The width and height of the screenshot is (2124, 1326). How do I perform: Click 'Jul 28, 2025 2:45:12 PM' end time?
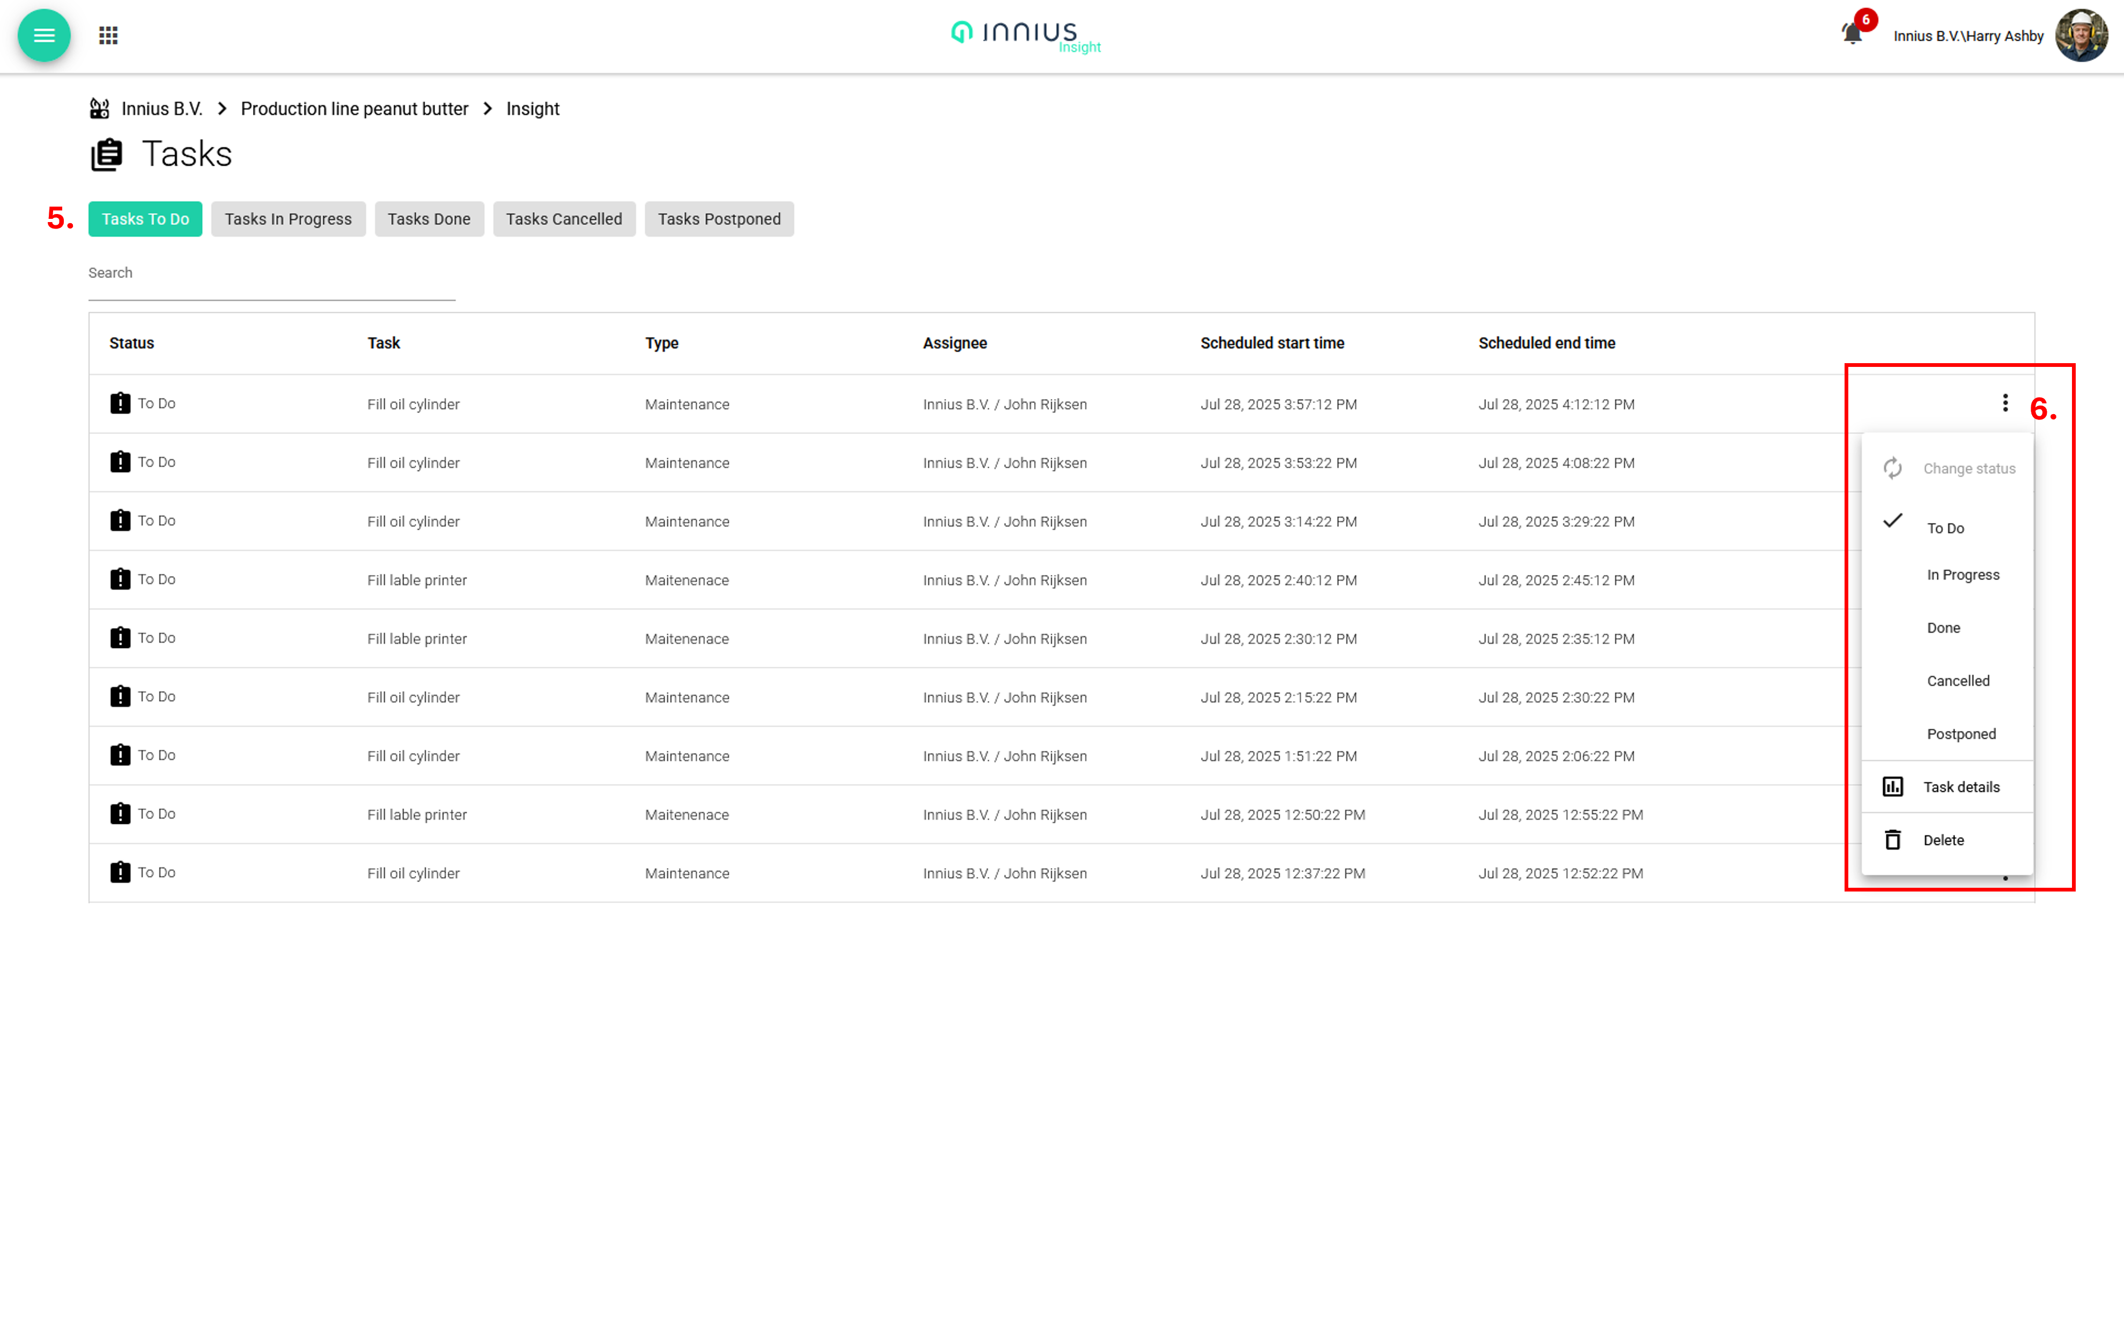(1557, 580)
